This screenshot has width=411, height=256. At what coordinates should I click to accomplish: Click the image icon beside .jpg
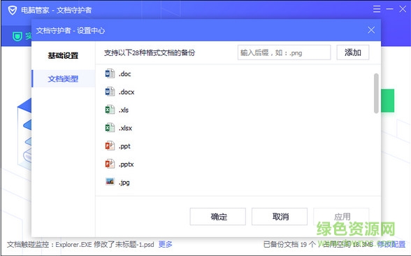[110, 182]
